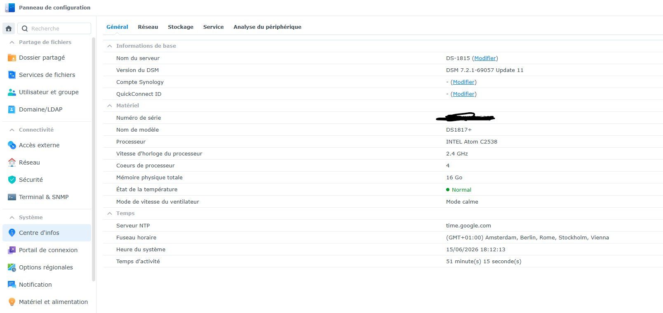Image resolution: width=663 pixels, height=313 pixels.
Task: Click the Services de fichiers icon
Action: pyautogui.click(x=12, y=75)
